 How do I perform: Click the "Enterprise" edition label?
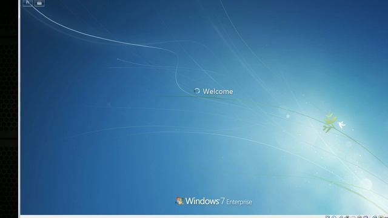tap(239, 202)
